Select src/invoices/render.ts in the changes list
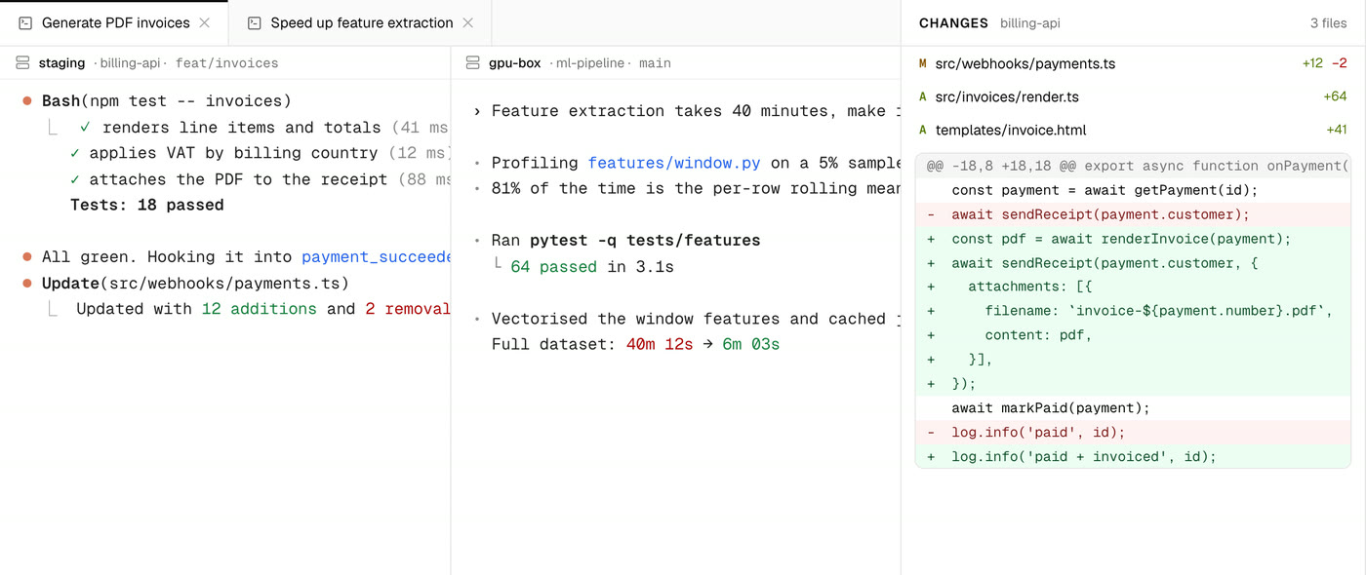The image size is (1366, 575). point(1133,96)
